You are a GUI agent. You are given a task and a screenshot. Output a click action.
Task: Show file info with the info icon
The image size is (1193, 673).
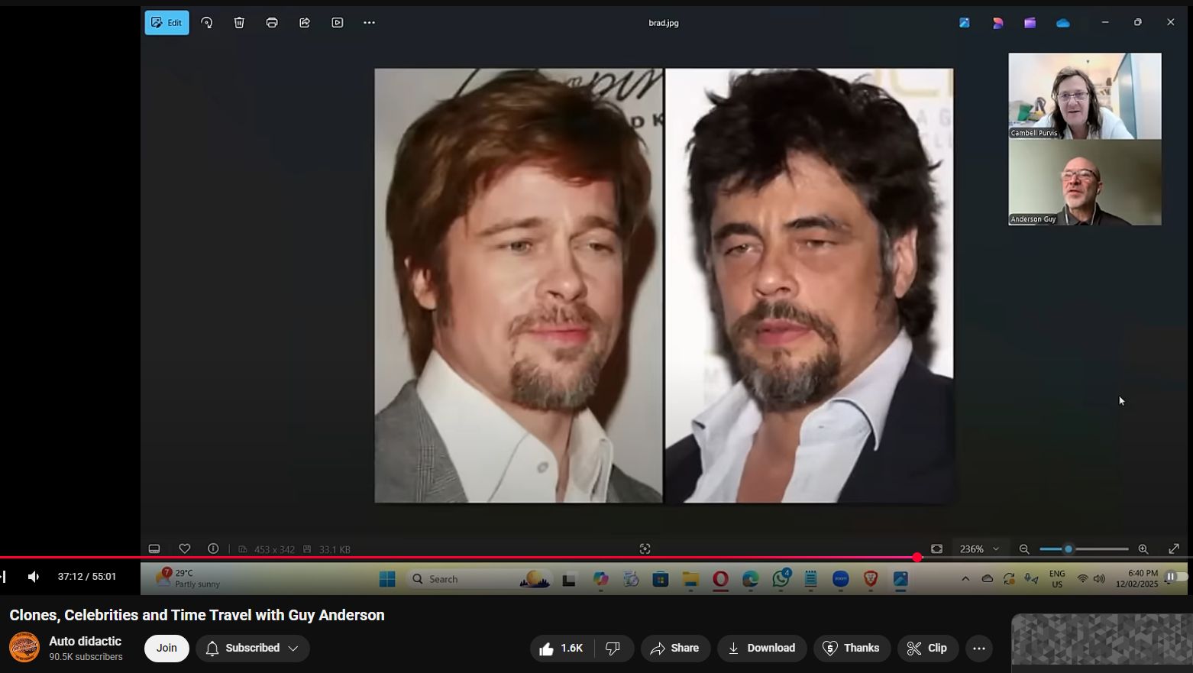pos(214,549)
